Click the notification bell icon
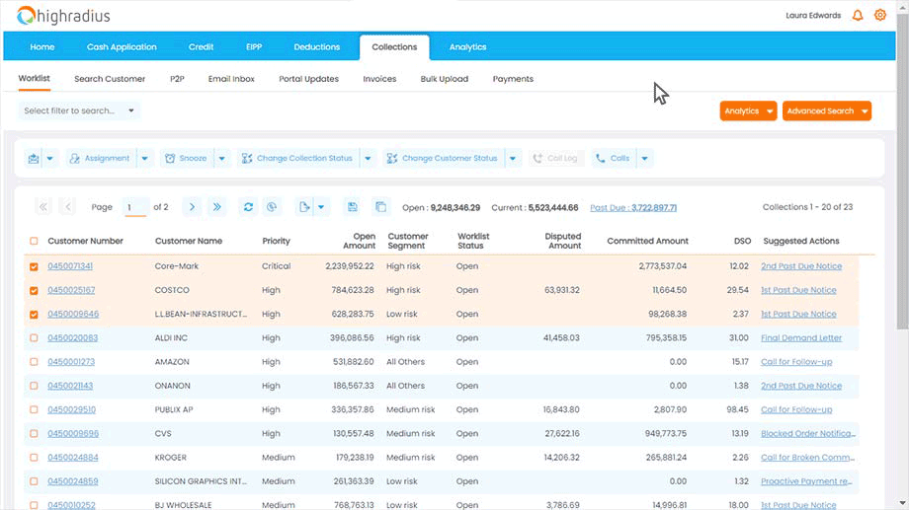This screenshot has height=510, width=909. tap(858, 16)
